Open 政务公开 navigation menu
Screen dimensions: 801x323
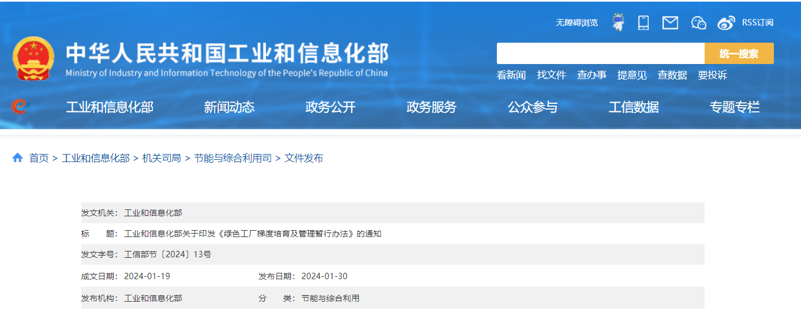[331, 107]
